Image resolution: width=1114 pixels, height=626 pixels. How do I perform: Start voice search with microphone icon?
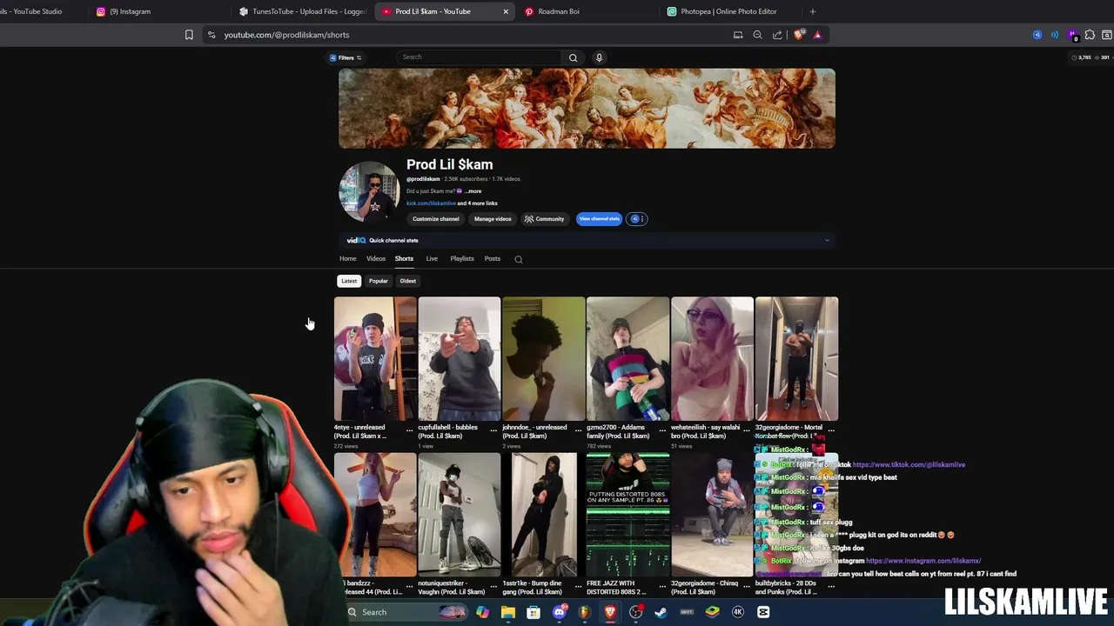coord(599,57)
